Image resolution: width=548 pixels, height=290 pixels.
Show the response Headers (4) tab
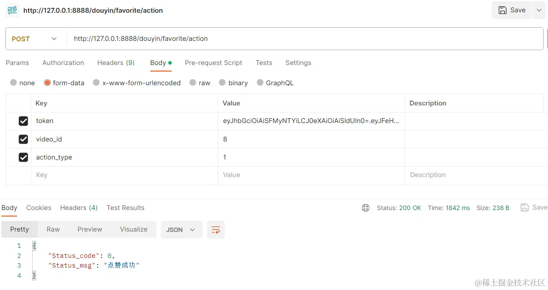point(79,208)
